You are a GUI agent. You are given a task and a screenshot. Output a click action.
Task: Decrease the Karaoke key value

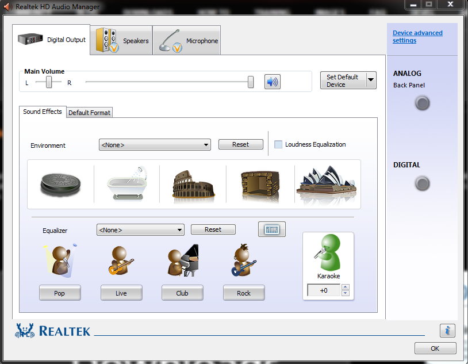(346, 293)
